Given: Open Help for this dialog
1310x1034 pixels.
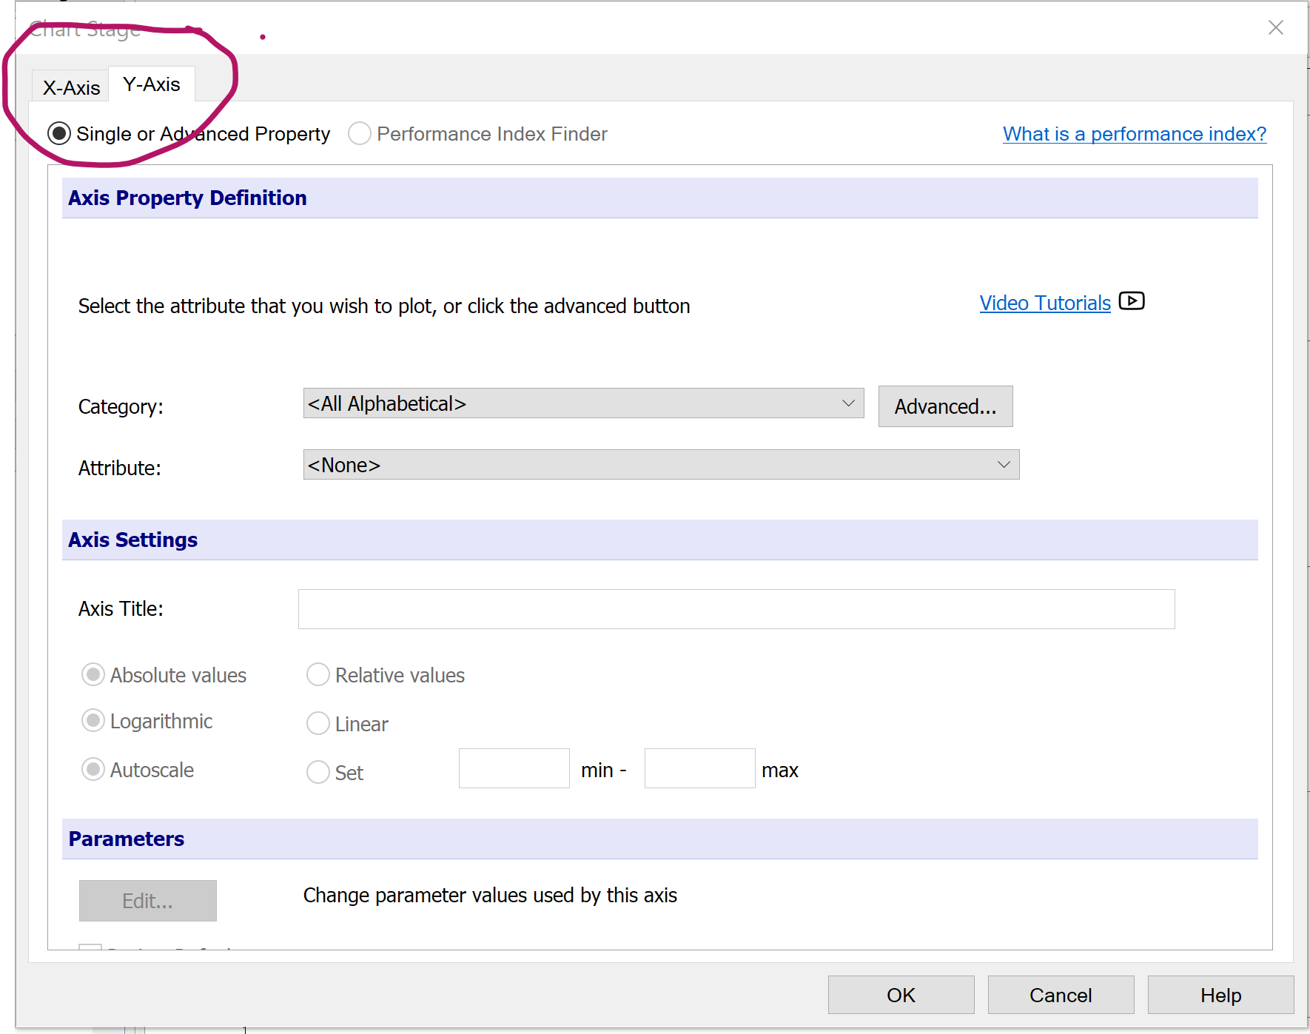Looking at the screenshot, I should pos(1220,995).
